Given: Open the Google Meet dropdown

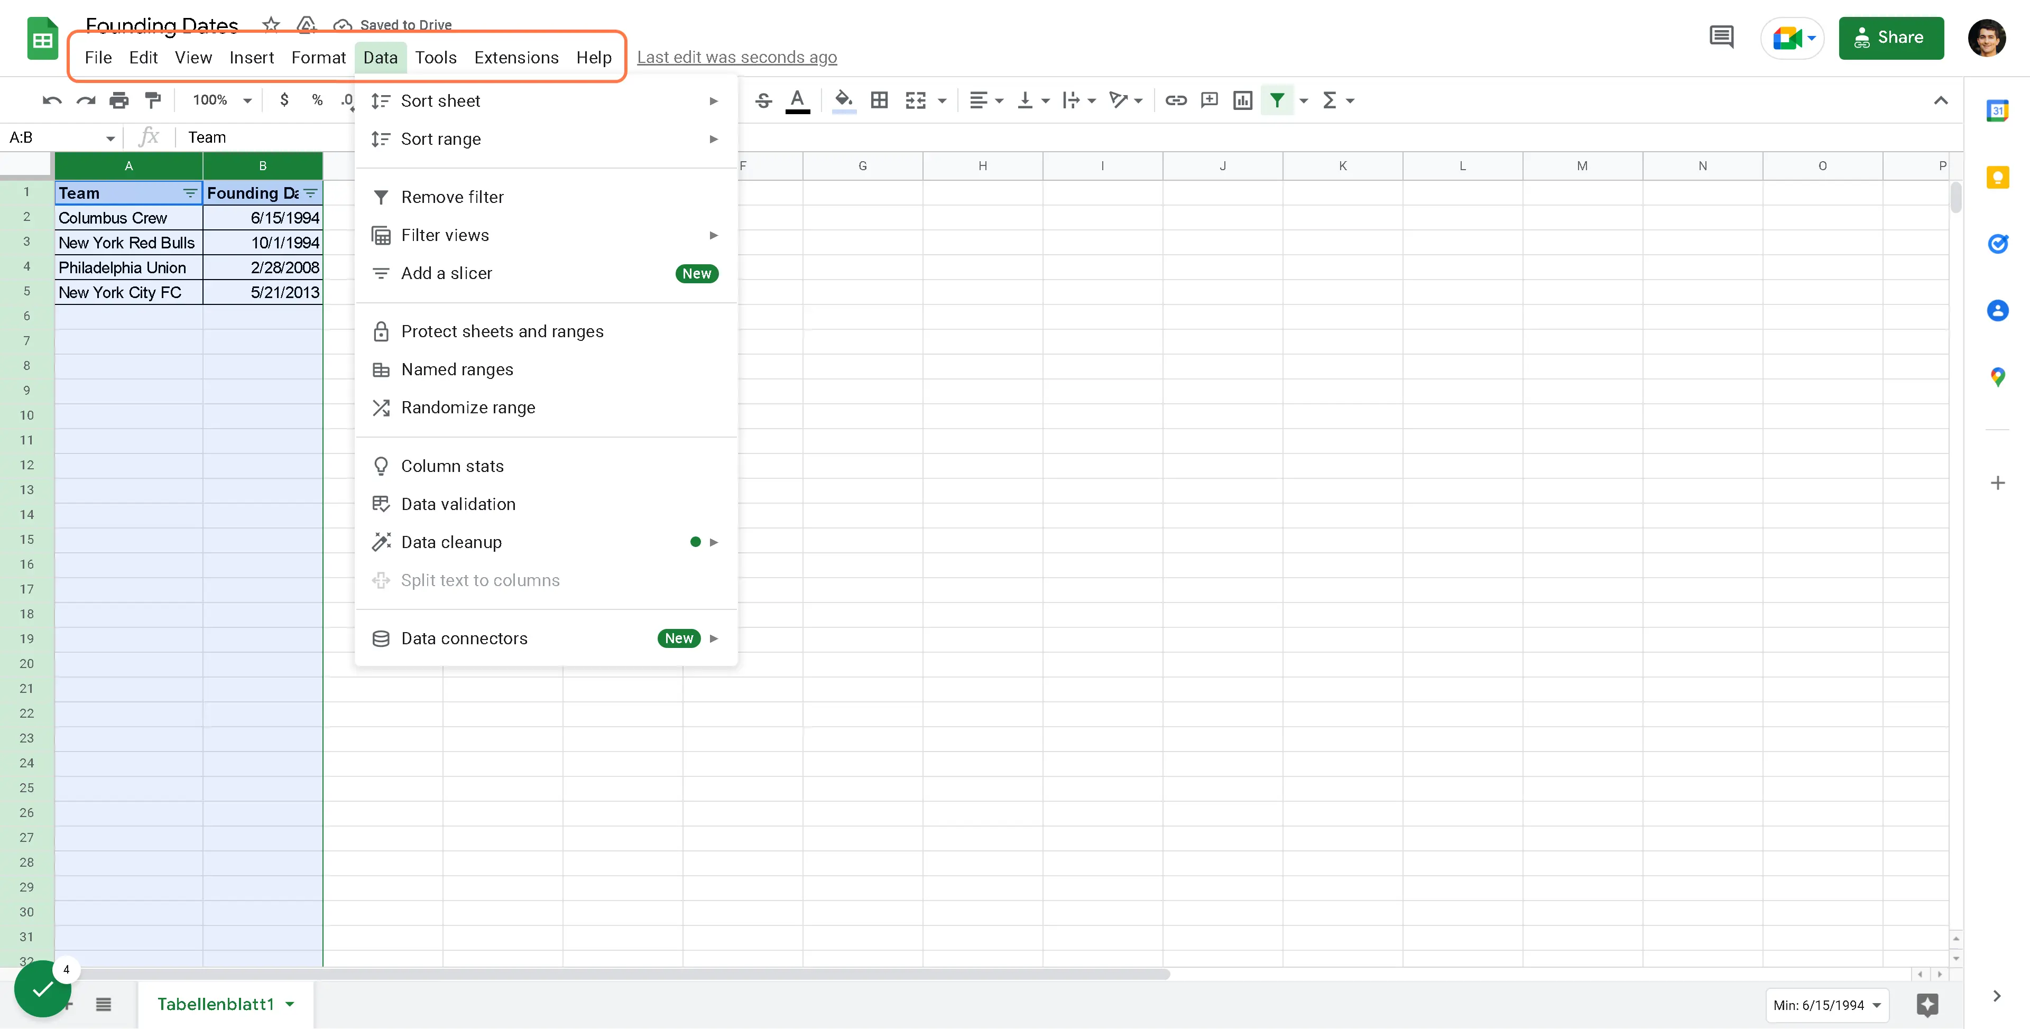Looking at the screenshot, I should click(x=1812, y=38).
